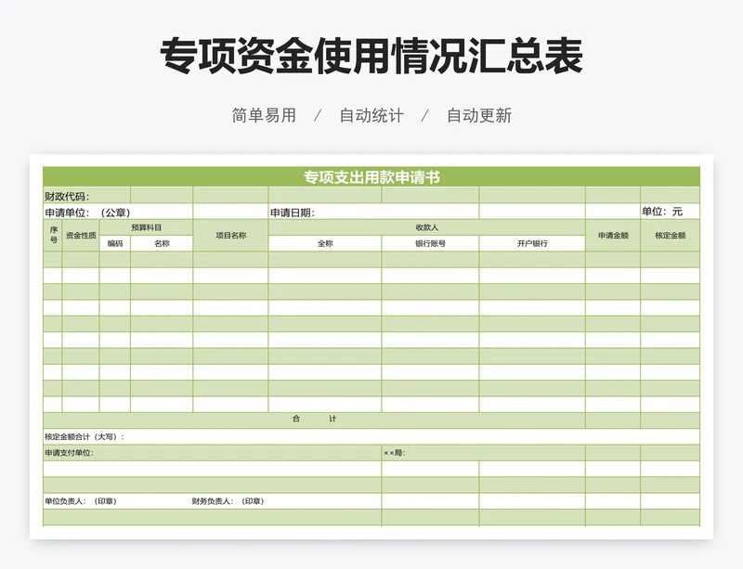
Task: Click the title 专项资金使用情况汇总表
Action: [x=371, y=56]
